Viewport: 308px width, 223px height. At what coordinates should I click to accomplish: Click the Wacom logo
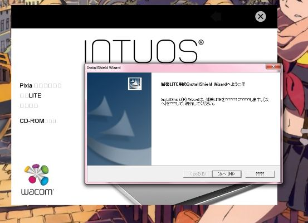tap(37, 180)
